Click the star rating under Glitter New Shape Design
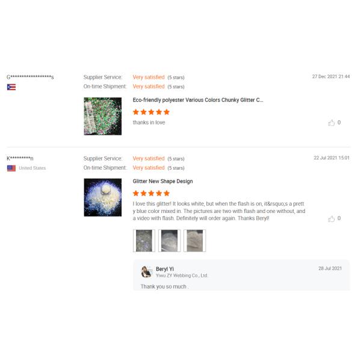 click(151, 193)
